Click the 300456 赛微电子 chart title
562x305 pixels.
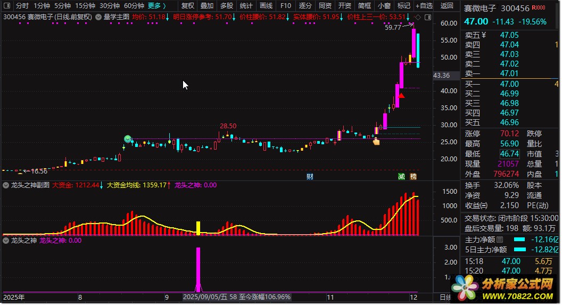48,17
